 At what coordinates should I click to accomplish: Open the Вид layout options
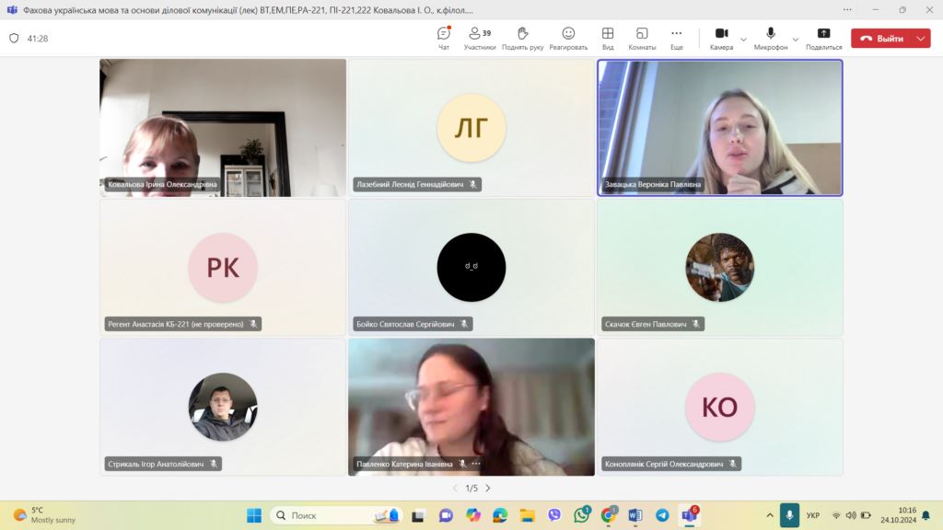point(608,38)
